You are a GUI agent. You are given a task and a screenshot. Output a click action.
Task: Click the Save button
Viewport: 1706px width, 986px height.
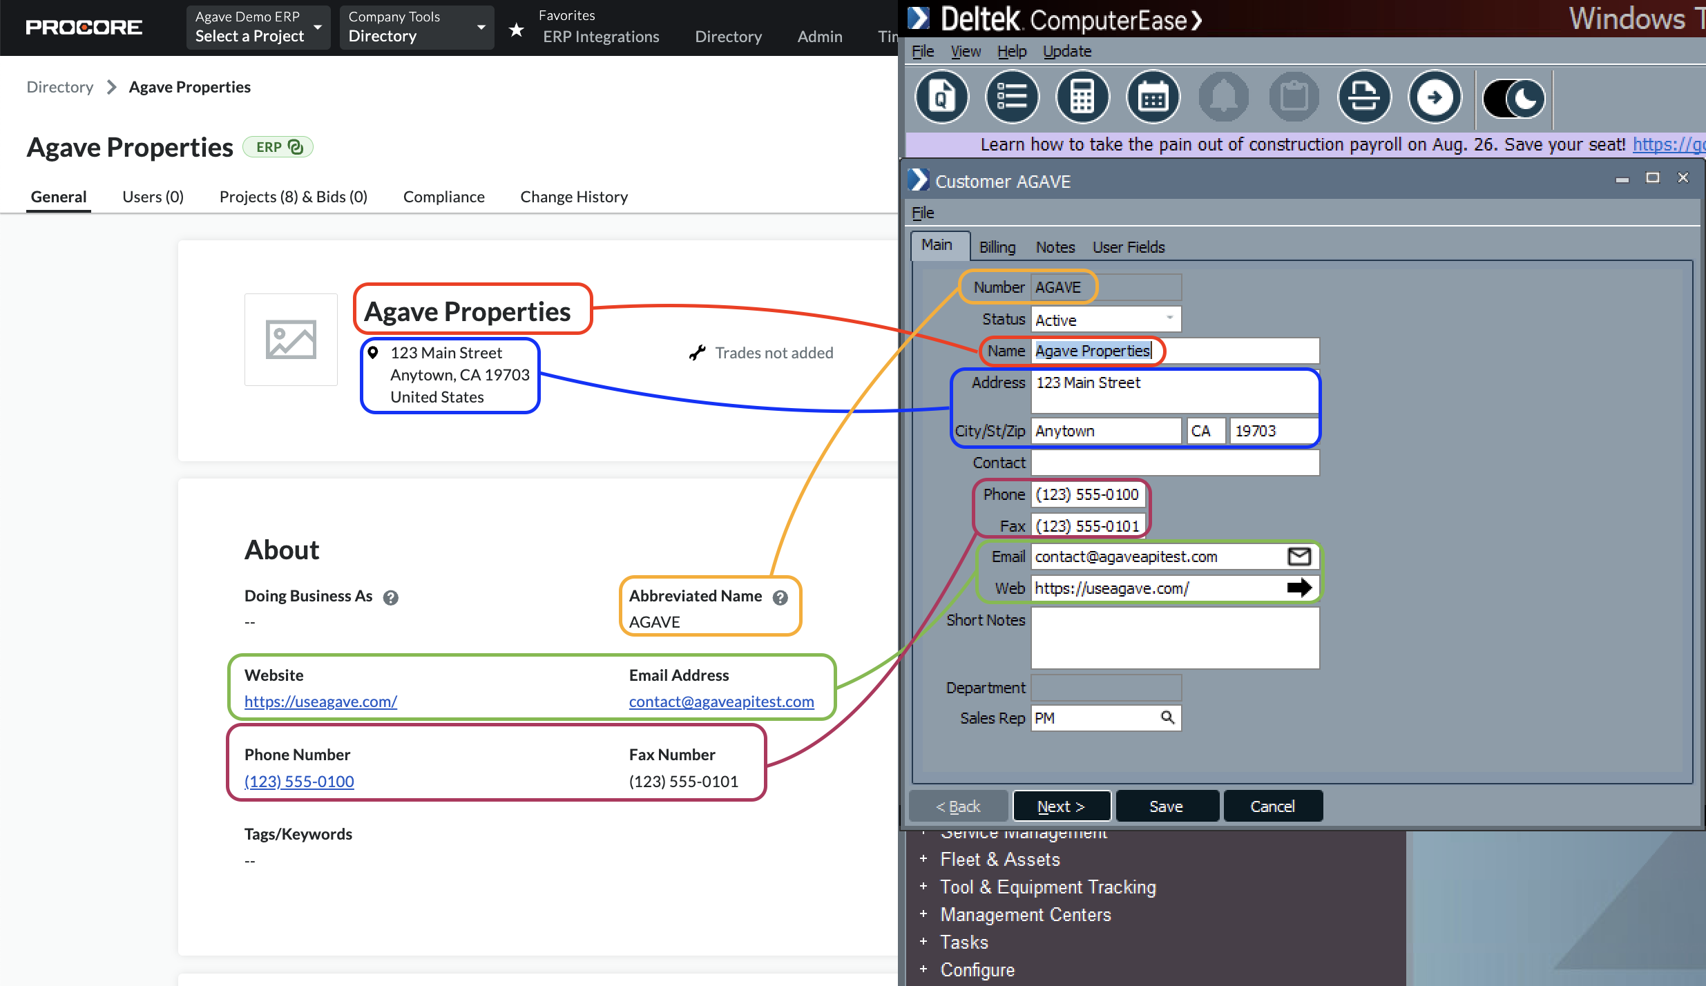point(1167,806)
